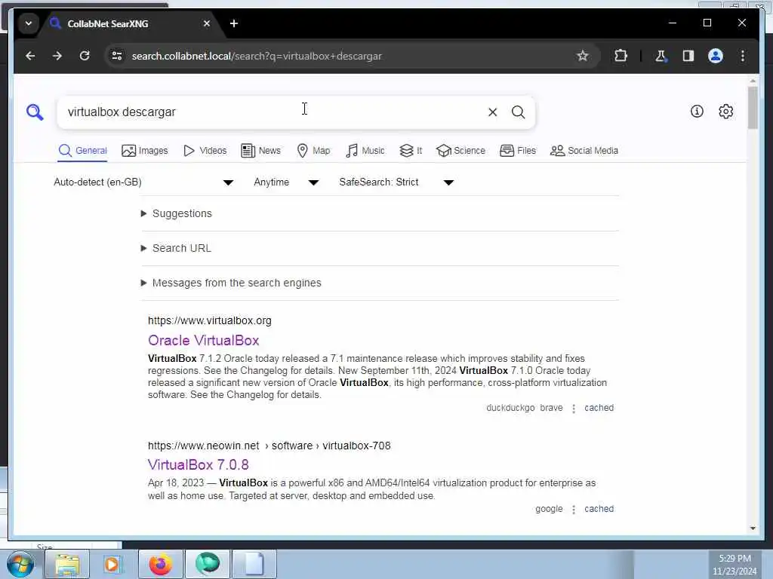The image size is (773, 579).
Task: Clear the search query text
Action: pyautogui.click(x=492, y=112)
